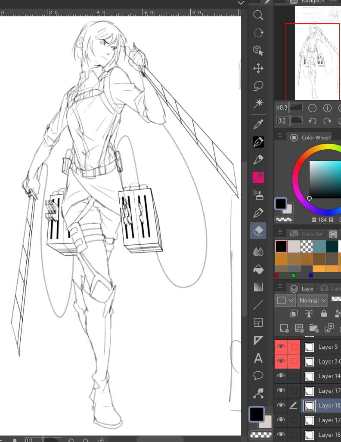The width and height of the screenshot is (341, 442).
Task: Switch to the Layer tab
Action: tap(302, 289)
